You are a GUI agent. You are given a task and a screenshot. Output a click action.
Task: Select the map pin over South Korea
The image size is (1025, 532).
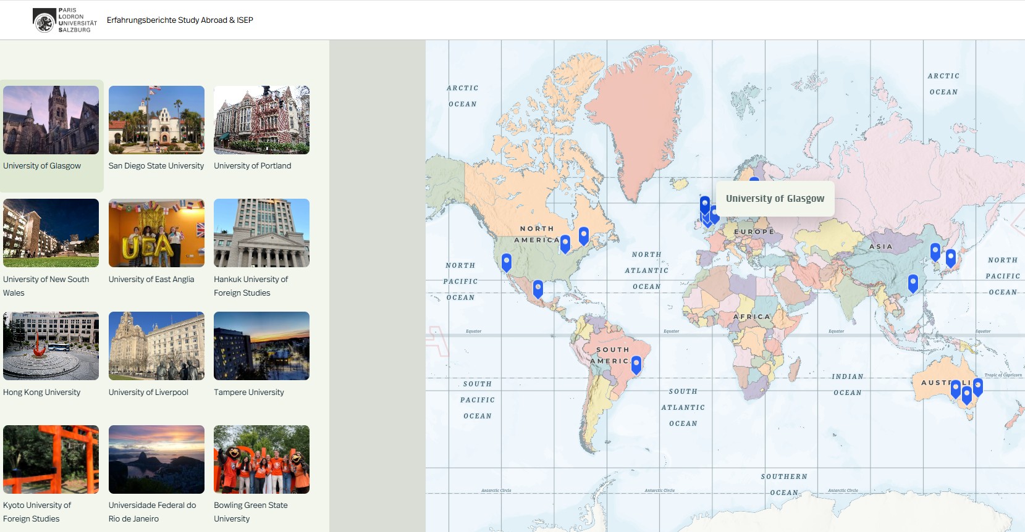(935, 251)
